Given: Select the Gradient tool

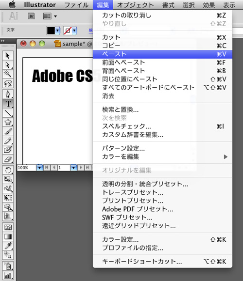Looking at the screenshot, I should [x=8, y=236].
